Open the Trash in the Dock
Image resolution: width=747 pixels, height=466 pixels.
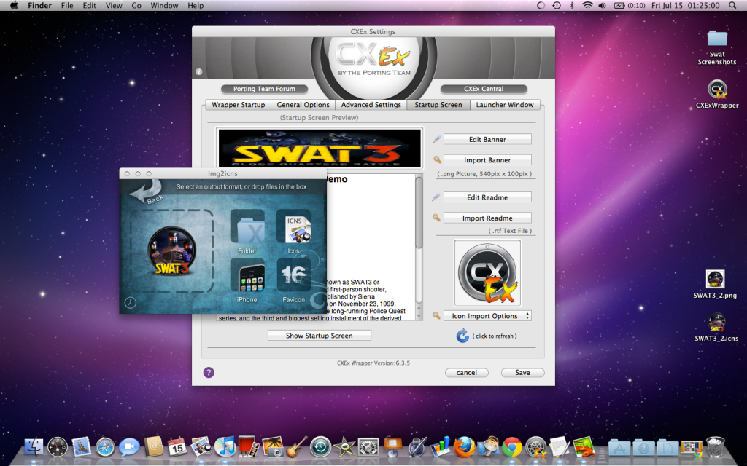715,447
